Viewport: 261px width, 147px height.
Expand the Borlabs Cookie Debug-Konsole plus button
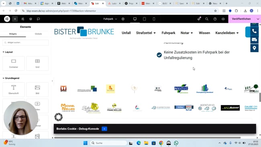tap(104, 129)
